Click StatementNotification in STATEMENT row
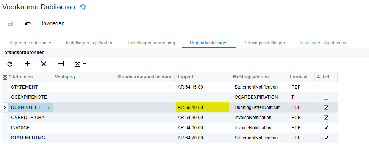369x144 pixels. coord(260,87)
